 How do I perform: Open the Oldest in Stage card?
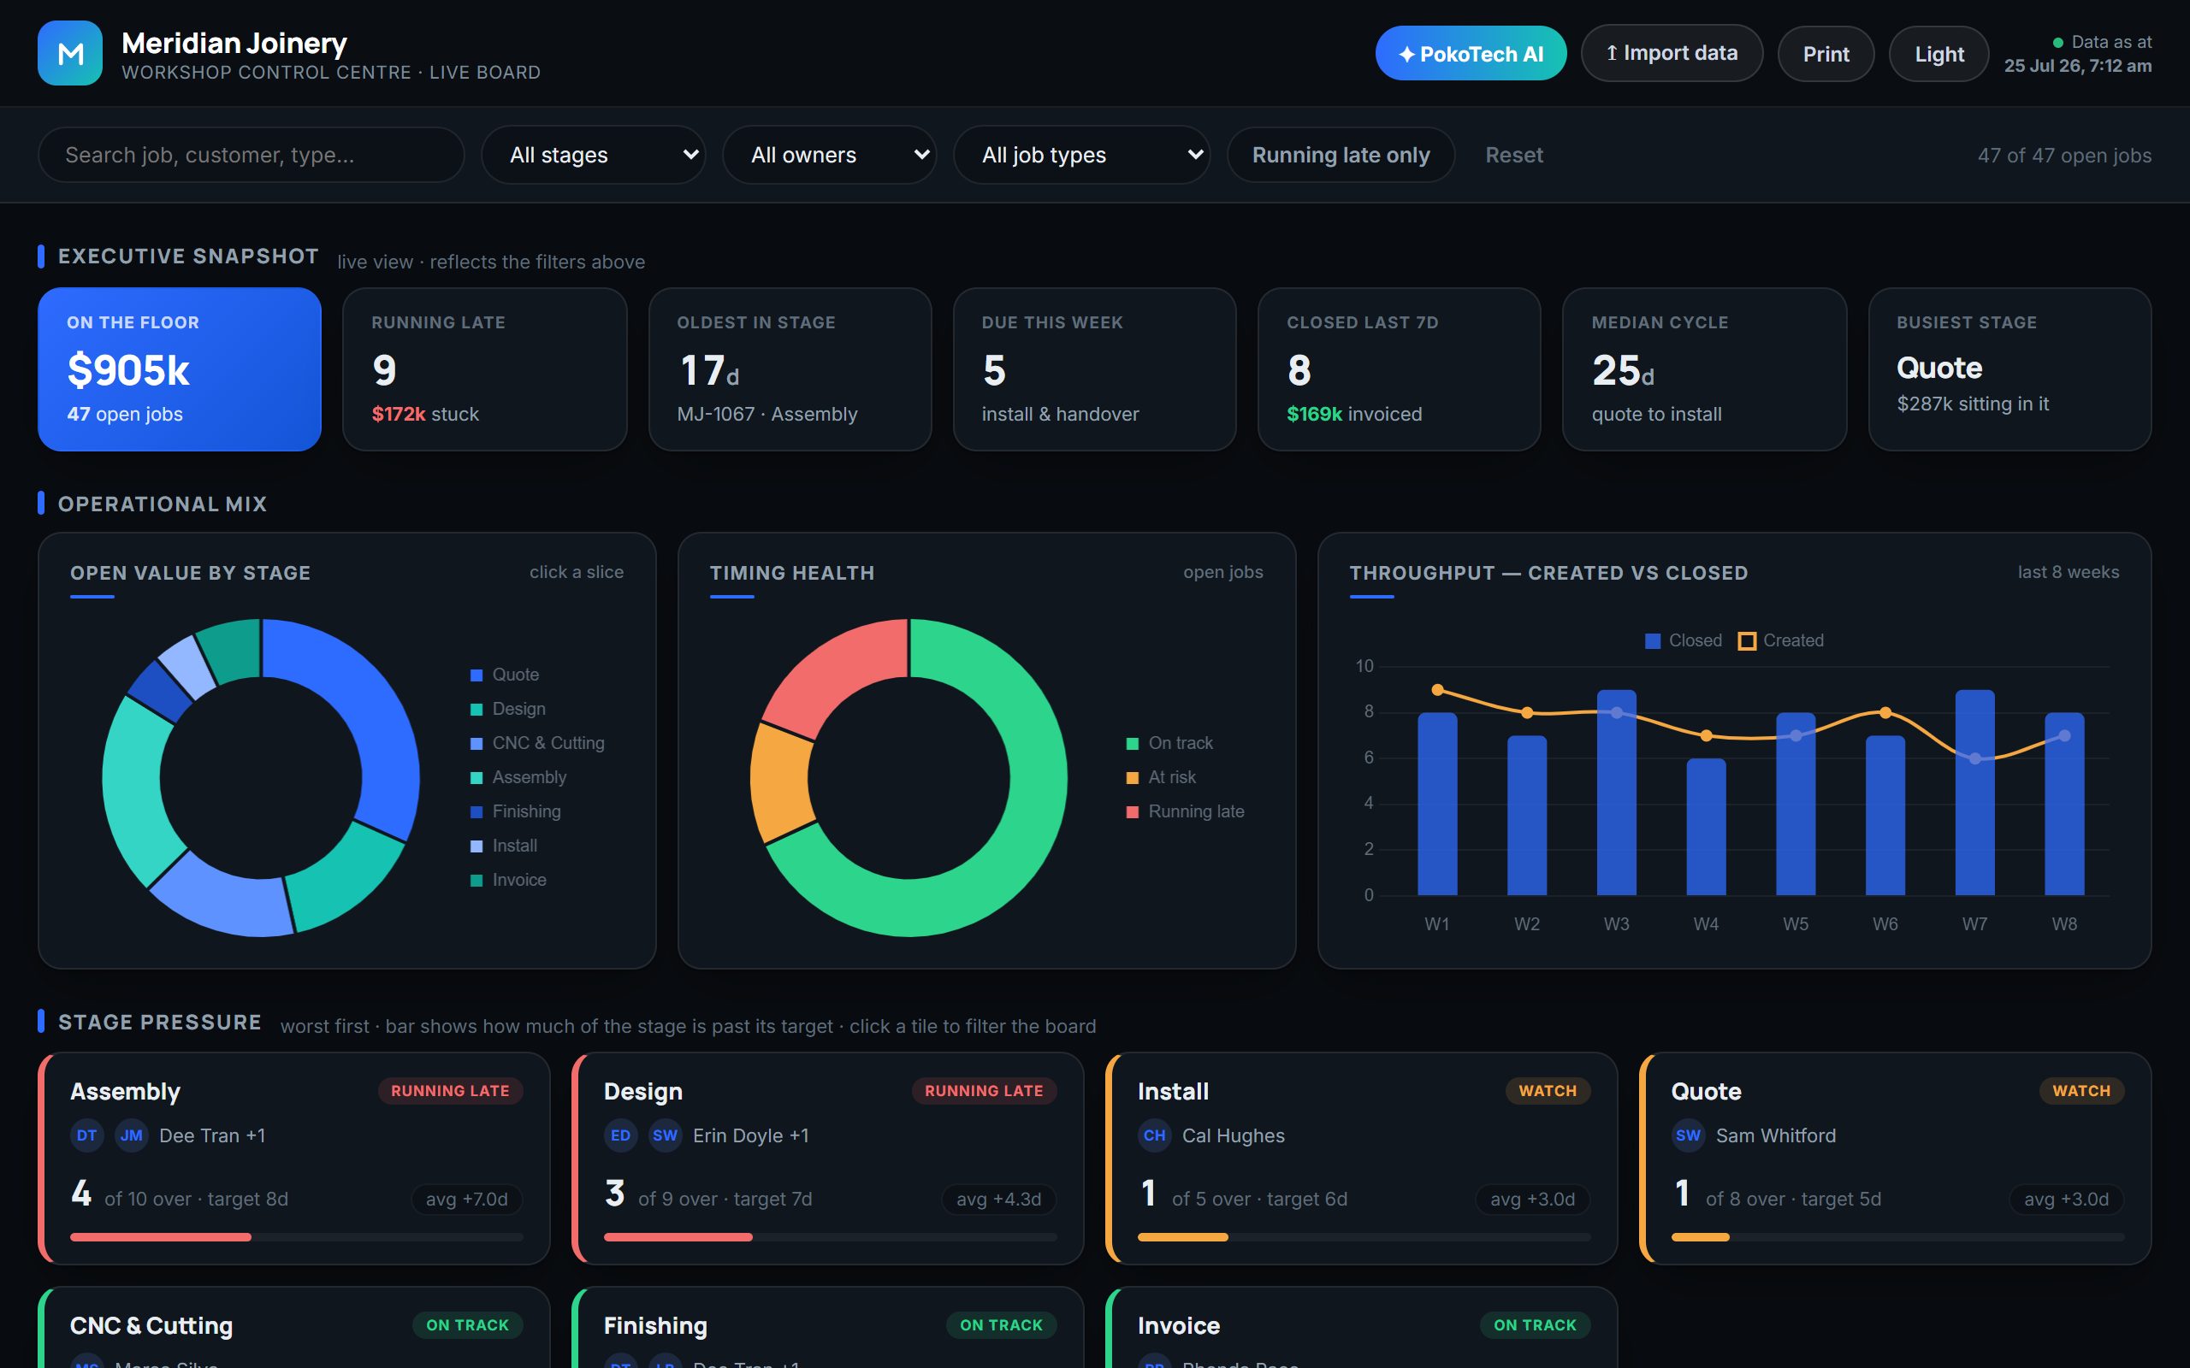click(790, 369)
